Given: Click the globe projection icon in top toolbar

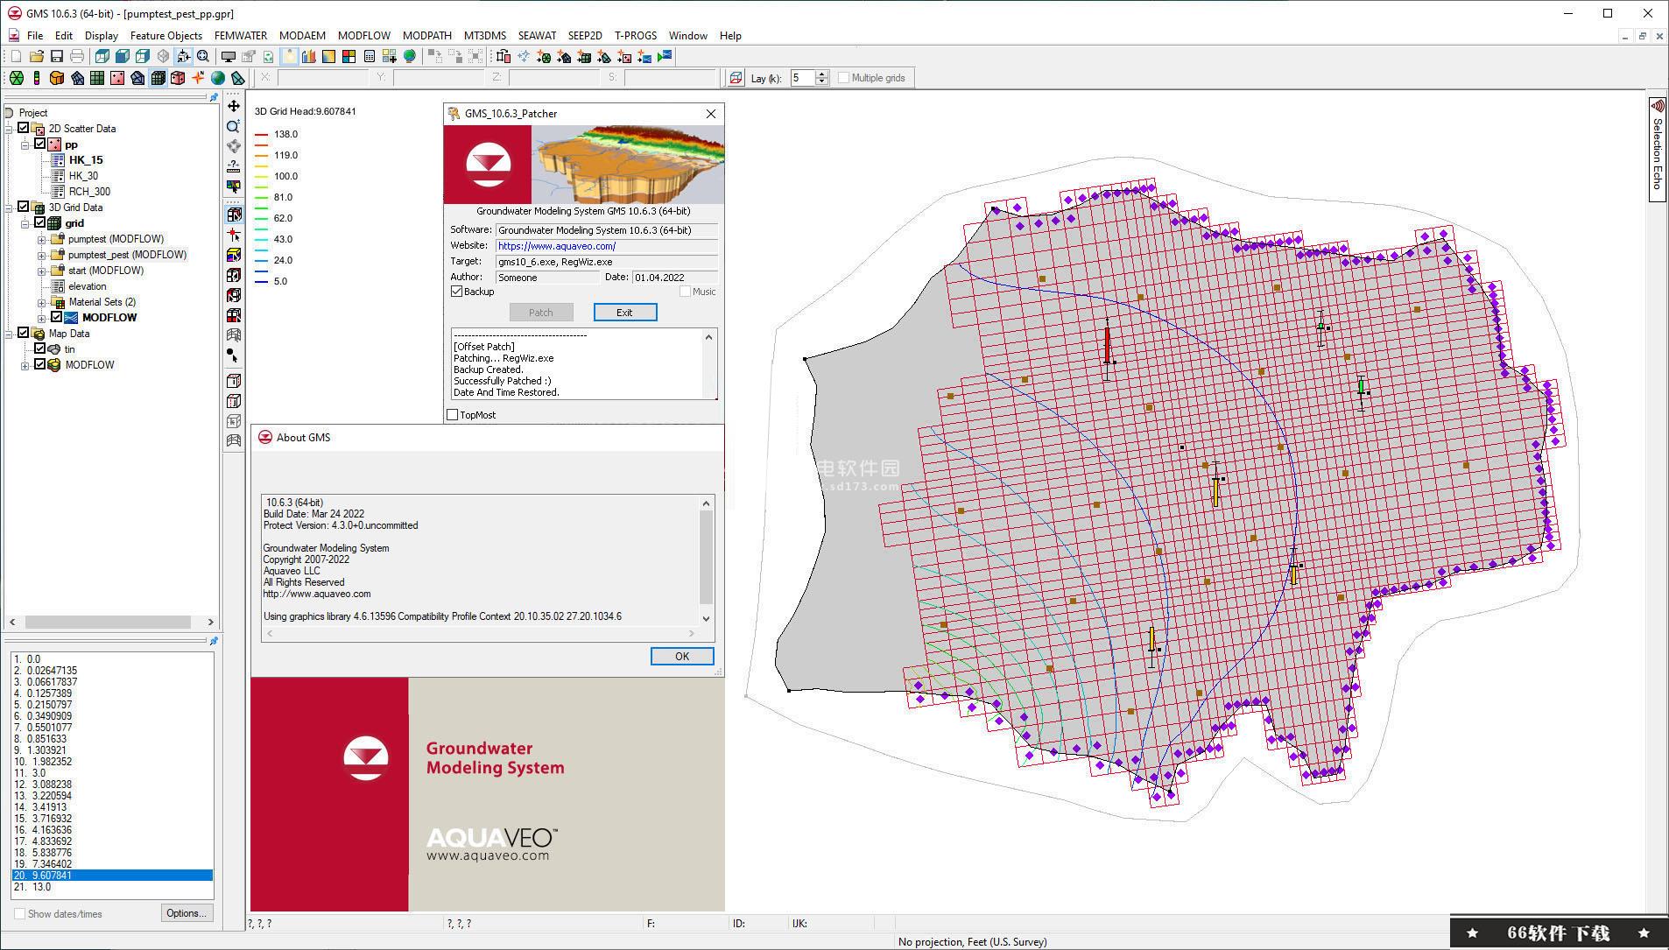Looking at the screenshot, I should [409, 57].
